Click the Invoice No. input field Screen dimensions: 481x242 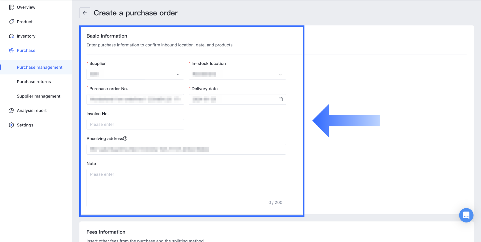(135, 124)
